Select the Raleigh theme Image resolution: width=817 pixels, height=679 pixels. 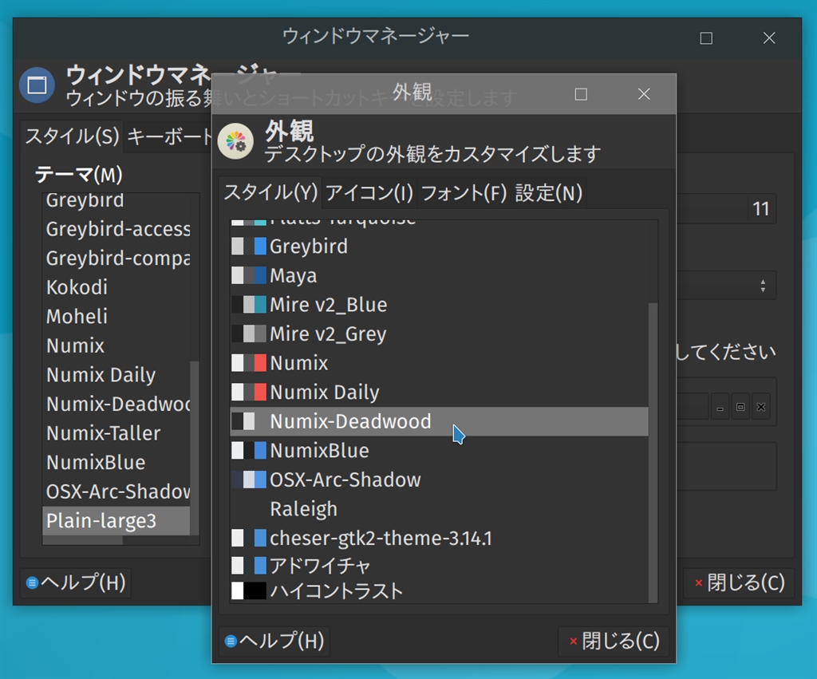440,508
